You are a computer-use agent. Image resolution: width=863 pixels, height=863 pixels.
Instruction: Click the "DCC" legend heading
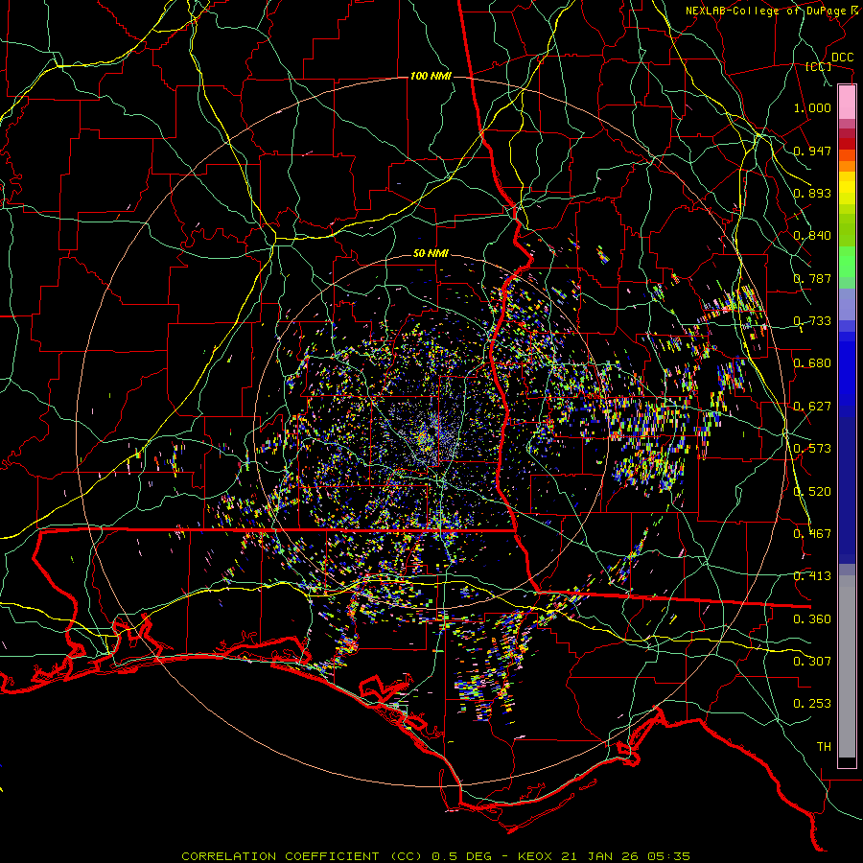pyautogui.click(x=842, y=58)
